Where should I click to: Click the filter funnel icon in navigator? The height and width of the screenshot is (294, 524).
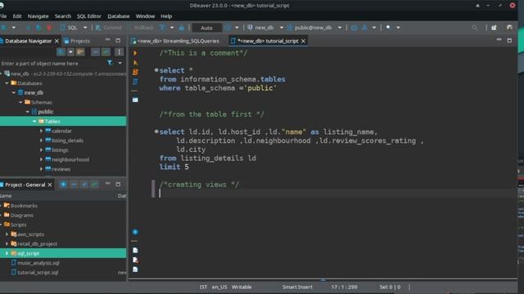[110, 63]
